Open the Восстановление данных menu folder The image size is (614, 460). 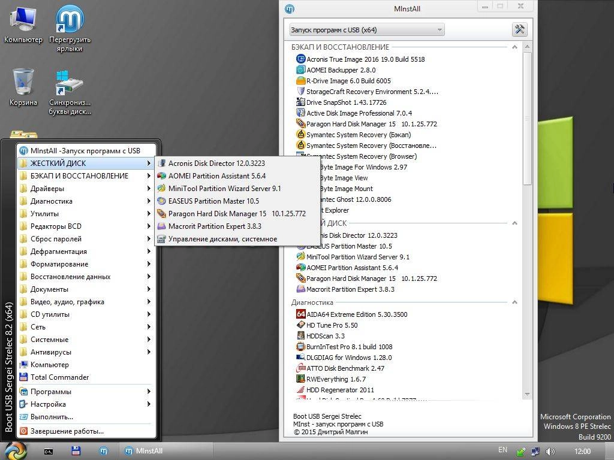coord(86,277)
